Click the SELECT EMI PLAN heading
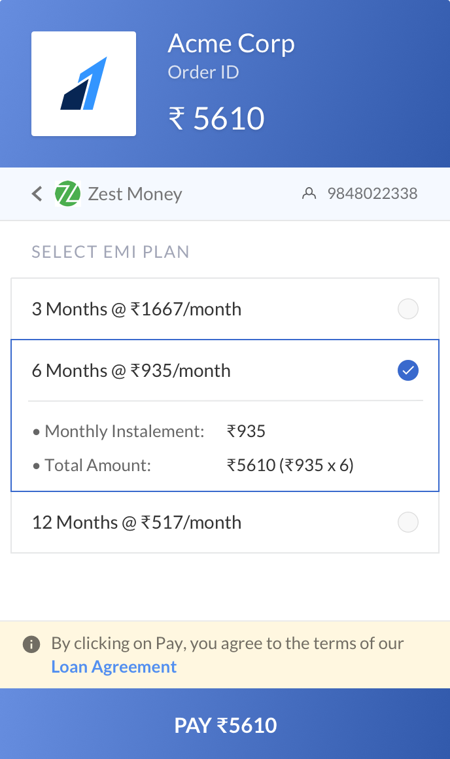The width and height of the screenshot is (450, 759). tap(111, 252)
